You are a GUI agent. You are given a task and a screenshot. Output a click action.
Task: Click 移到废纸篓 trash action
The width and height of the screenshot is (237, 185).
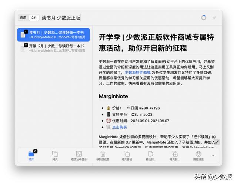(x=103, y=155)
